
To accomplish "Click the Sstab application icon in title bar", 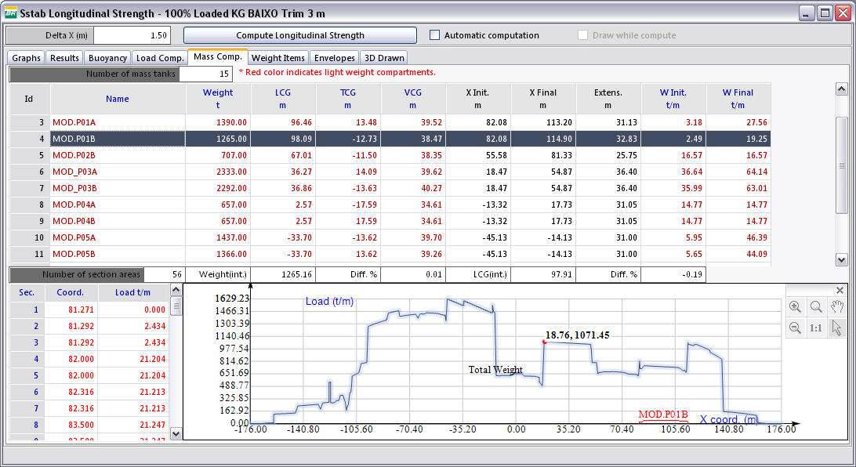I will 10,13.
